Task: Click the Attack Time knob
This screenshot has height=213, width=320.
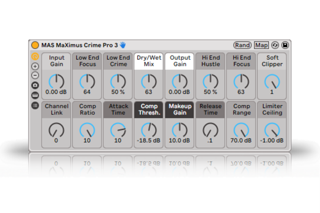Action: coord(118,130)
